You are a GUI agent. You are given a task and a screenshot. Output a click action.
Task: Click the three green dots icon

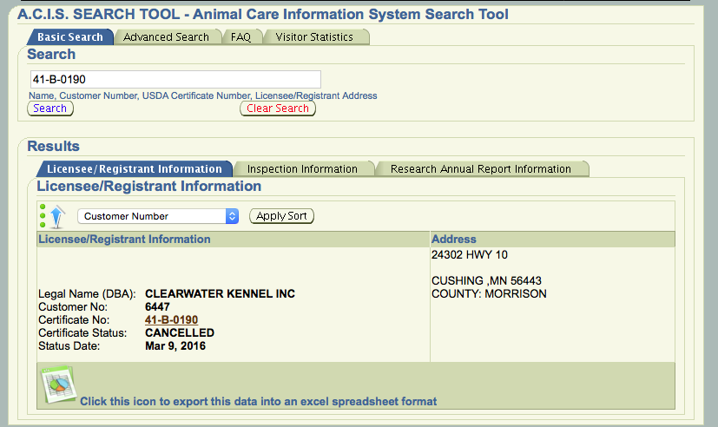[x=43, y=216]
